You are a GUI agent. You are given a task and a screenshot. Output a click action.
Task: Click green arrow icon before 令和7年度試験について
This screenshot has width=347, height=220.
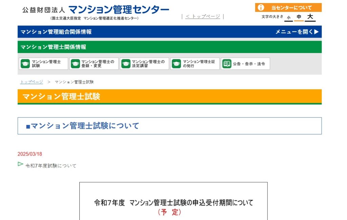tap(20, 164)
